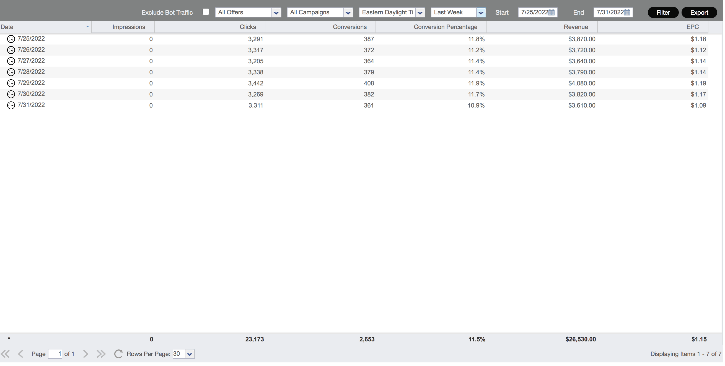Go to previous page arrow
The width and height of the screenshot is (725, 366).
pyautogui.click(x=20, y=354)
